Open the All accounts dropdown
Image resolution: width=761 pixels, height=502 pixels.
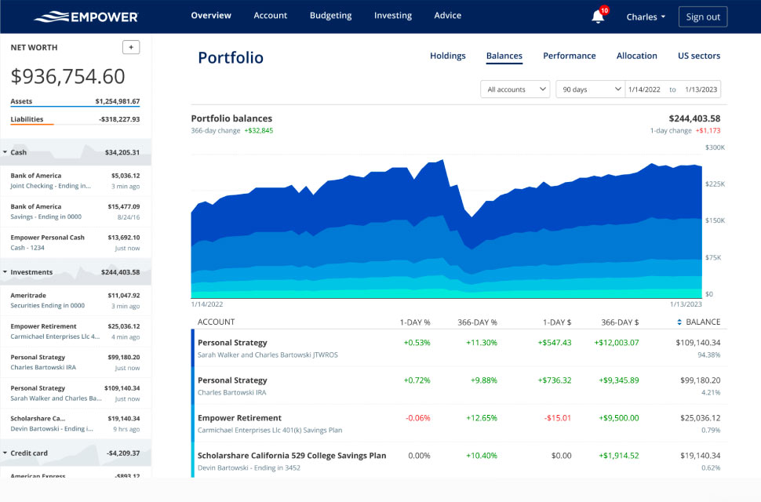click(515, 89)
